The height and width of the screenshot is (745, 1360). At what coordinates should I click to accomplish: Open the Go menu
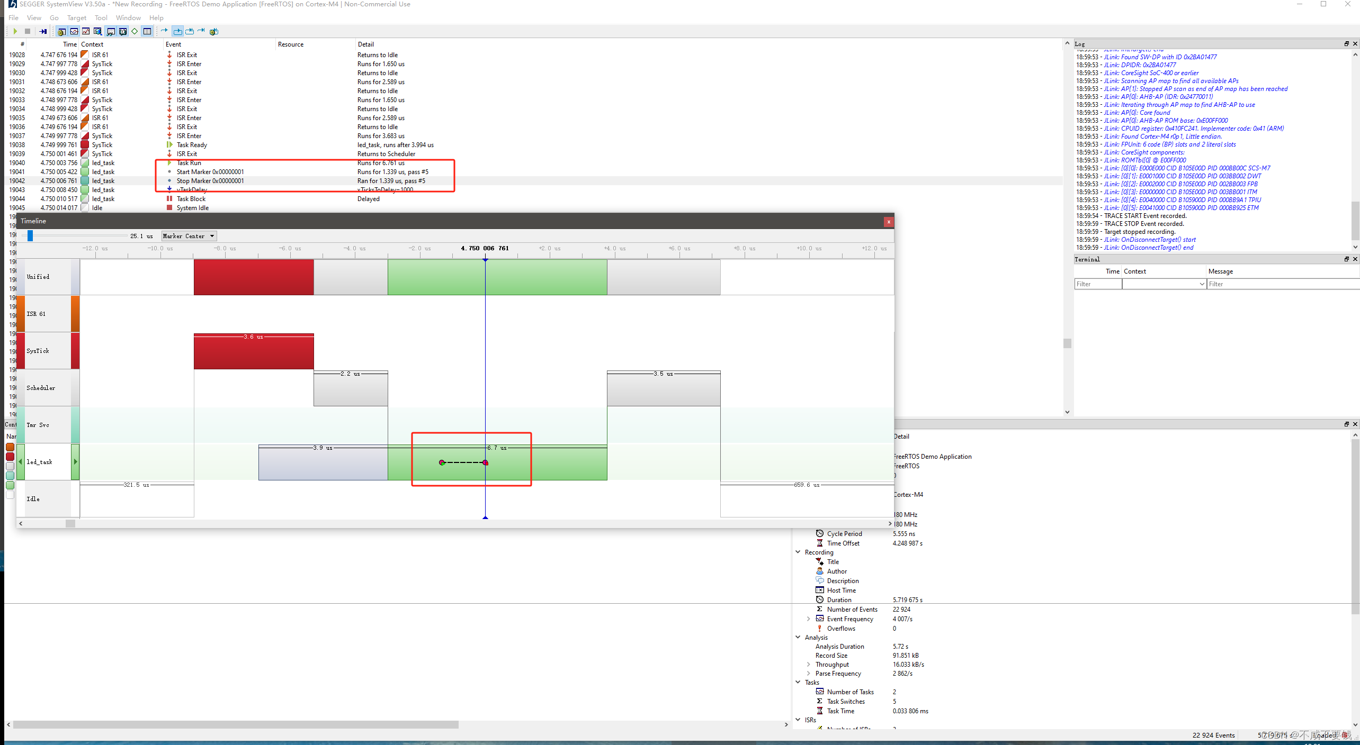coord(54,17)
